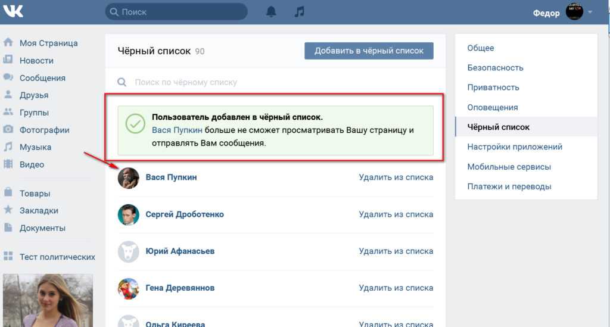Remove Гена Деревяннов via Удалить из списка
Viewport: 610px width, 327px height.
coord(396,288)
